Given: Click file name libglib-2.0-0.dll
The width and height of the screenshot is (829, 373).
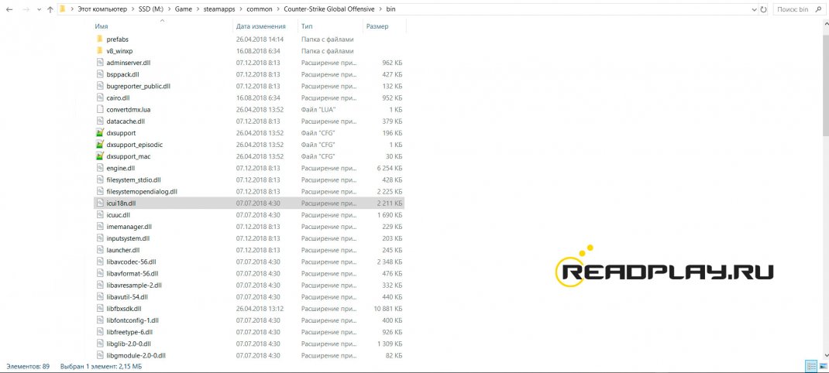Looking at the screenshot, I should point(129,344).
